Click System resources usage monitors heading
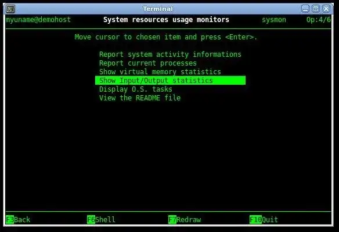The height and width of the screenshot is (232, 339). (166, 20)
